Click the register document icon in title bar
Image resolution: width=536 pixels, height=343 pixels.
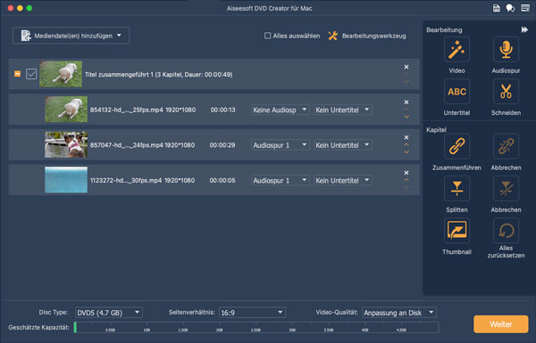pos(497,8)
